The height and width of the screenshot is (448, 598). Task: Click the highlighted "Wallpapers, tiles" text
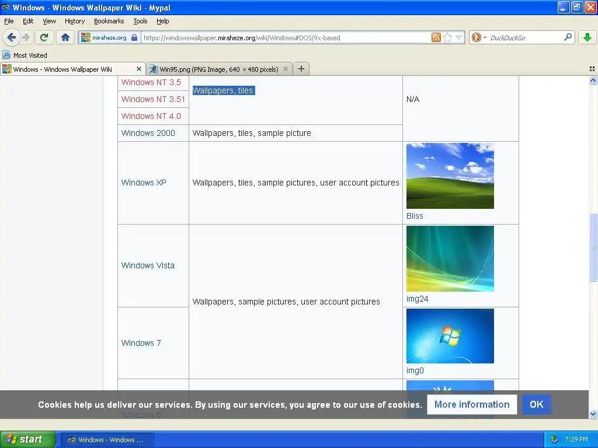pos(223,90)
